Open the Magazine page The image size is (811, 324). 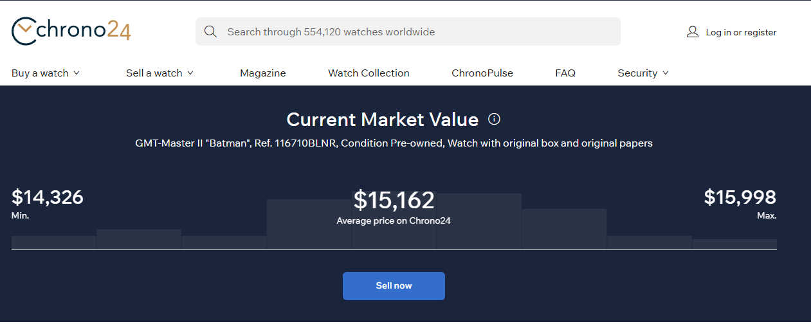click(x=263, y=73)
